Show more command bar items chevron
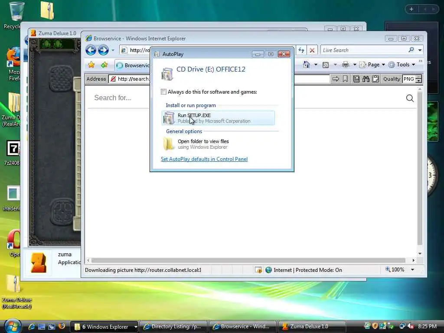The image size is (444, 333). [421, 61]
